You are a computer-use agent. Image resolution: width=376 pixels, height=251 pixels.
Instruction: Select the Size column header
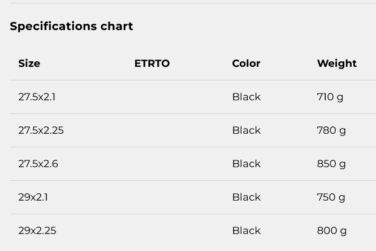pyautogui.click(x=29, y=63)
